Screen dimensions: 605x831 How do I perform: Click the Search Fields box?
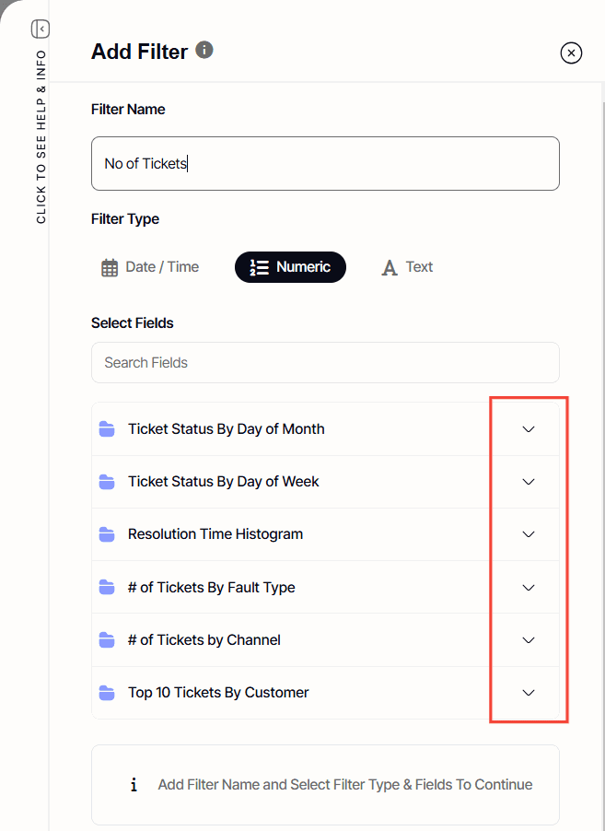pos(325,363)
